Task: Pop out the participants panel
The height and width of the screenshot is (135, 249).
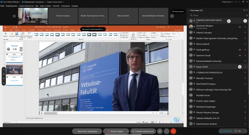Action: pos(244,10)
